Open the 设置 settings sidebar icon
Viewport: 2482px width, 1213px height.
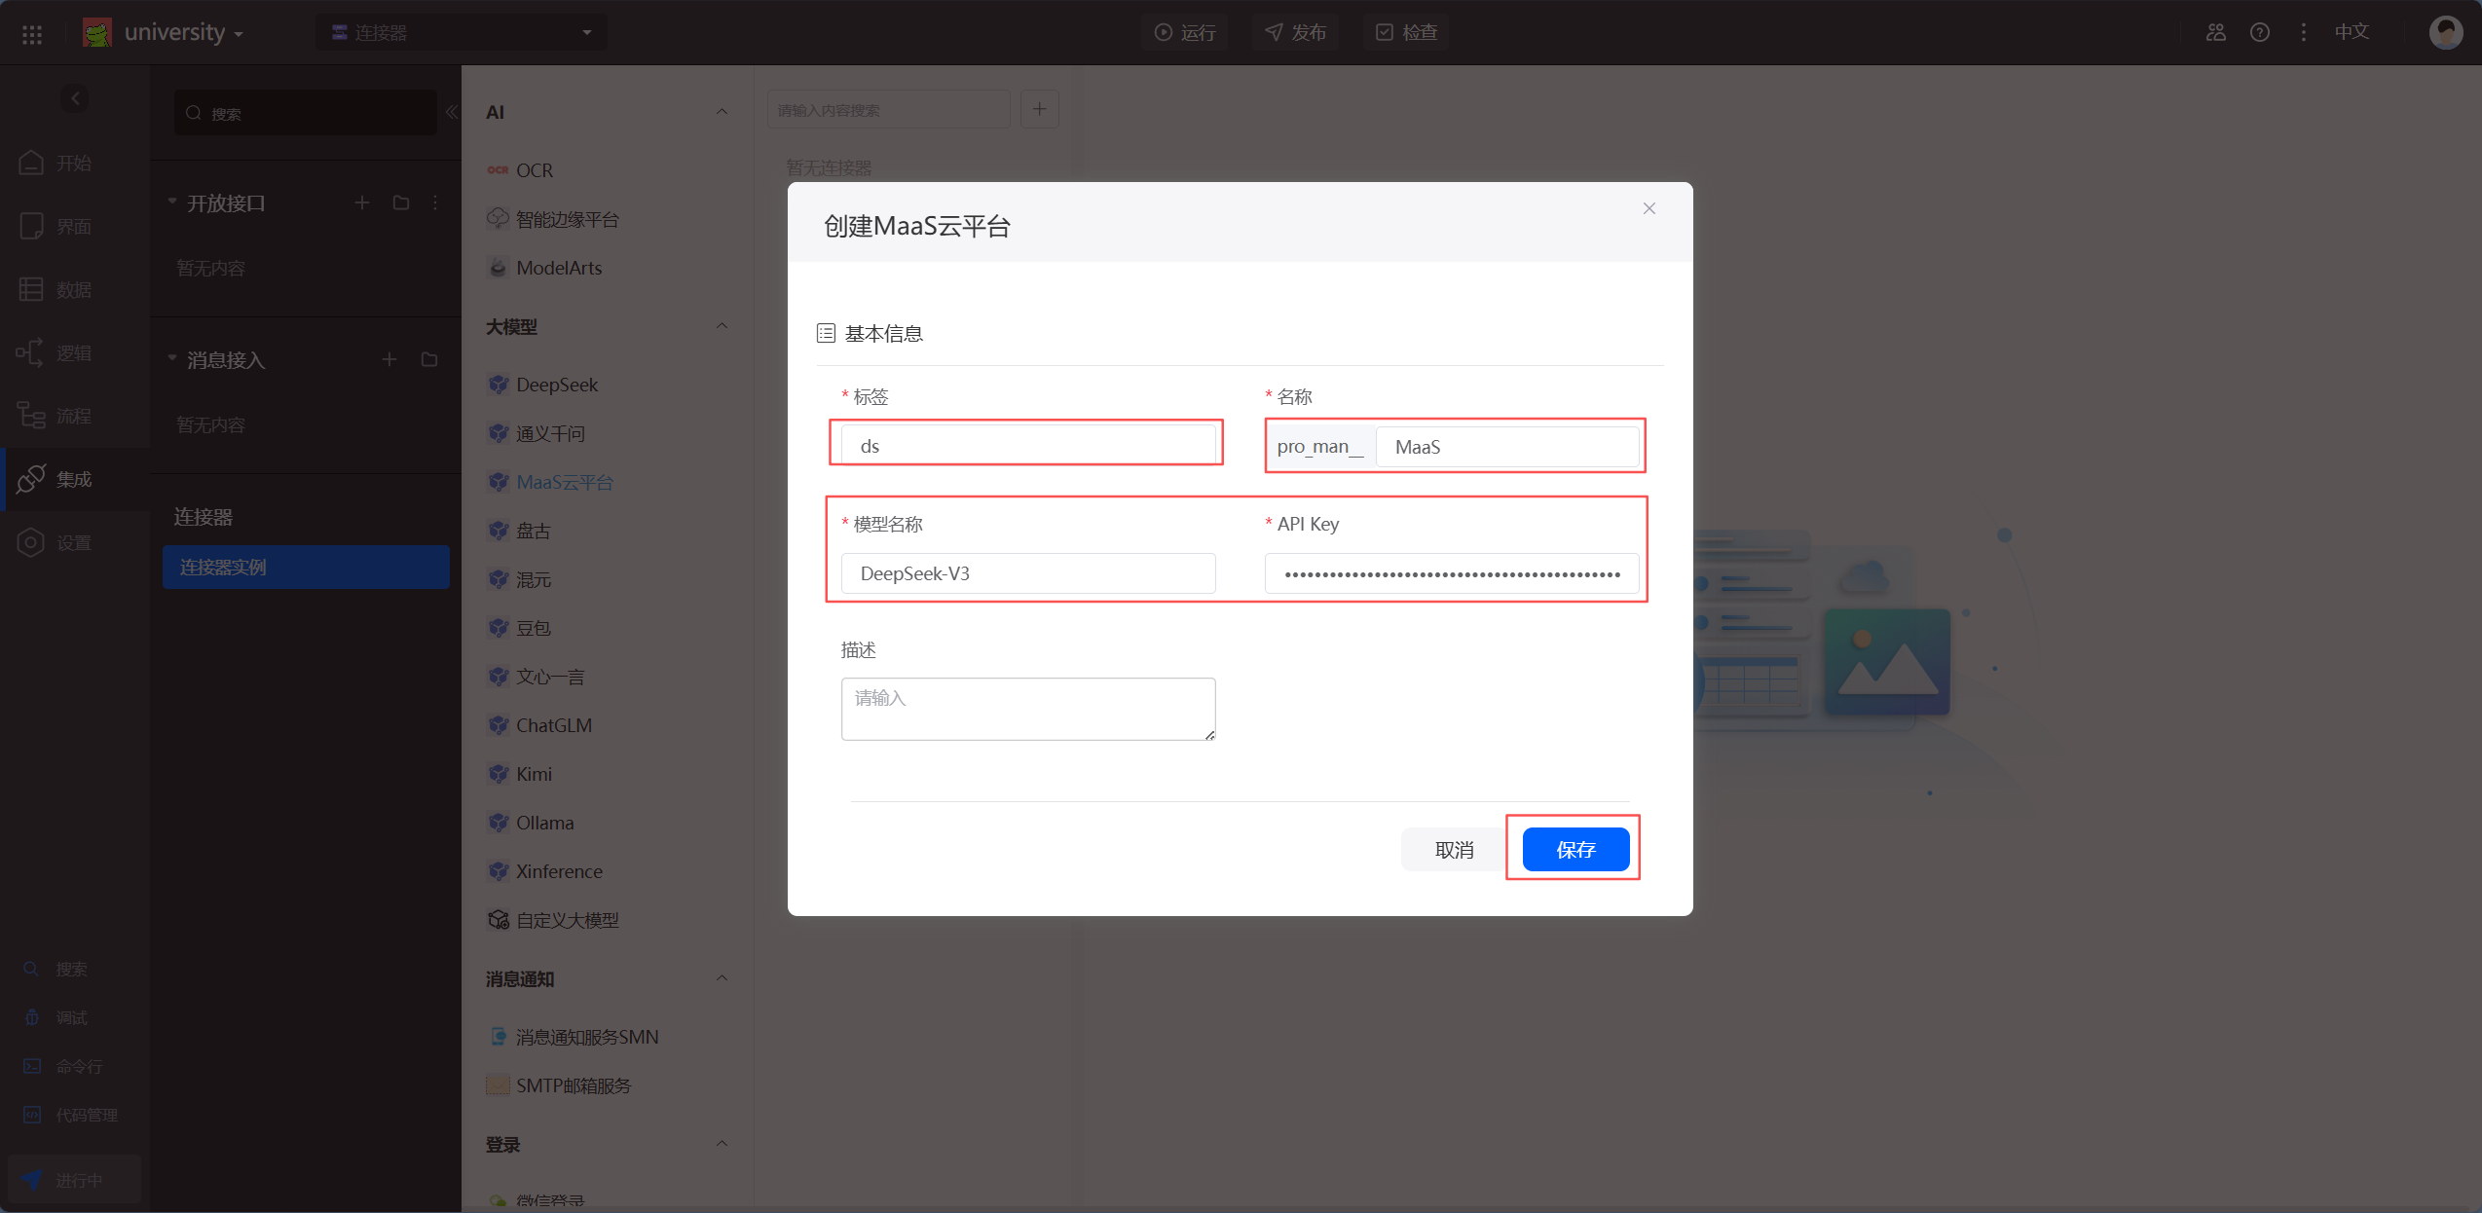[32, 542]
